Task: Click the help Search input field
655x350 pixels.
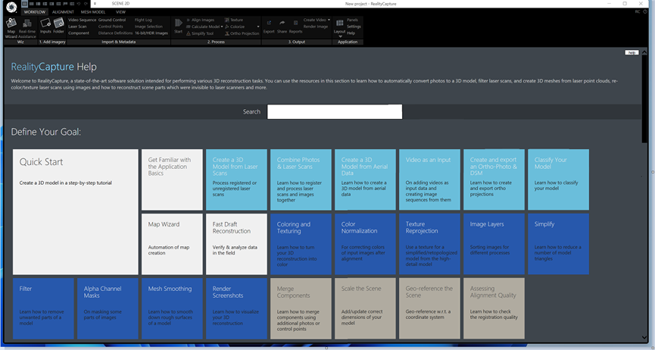Action: (x=335, y=111)
